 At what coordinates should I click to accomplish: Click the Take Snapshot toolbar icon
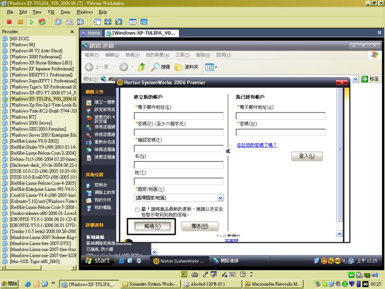click(58, 22)
